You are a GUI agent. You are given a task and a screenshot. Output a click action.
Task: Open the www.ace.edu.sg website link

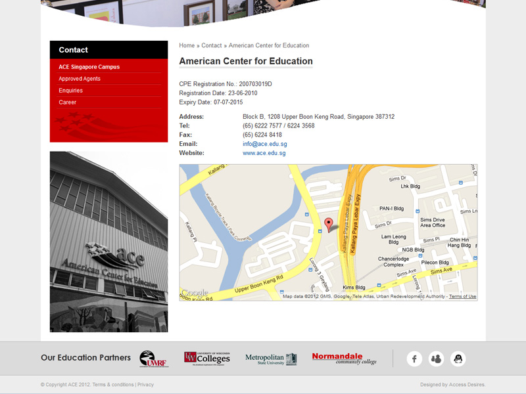coord(264,153)
